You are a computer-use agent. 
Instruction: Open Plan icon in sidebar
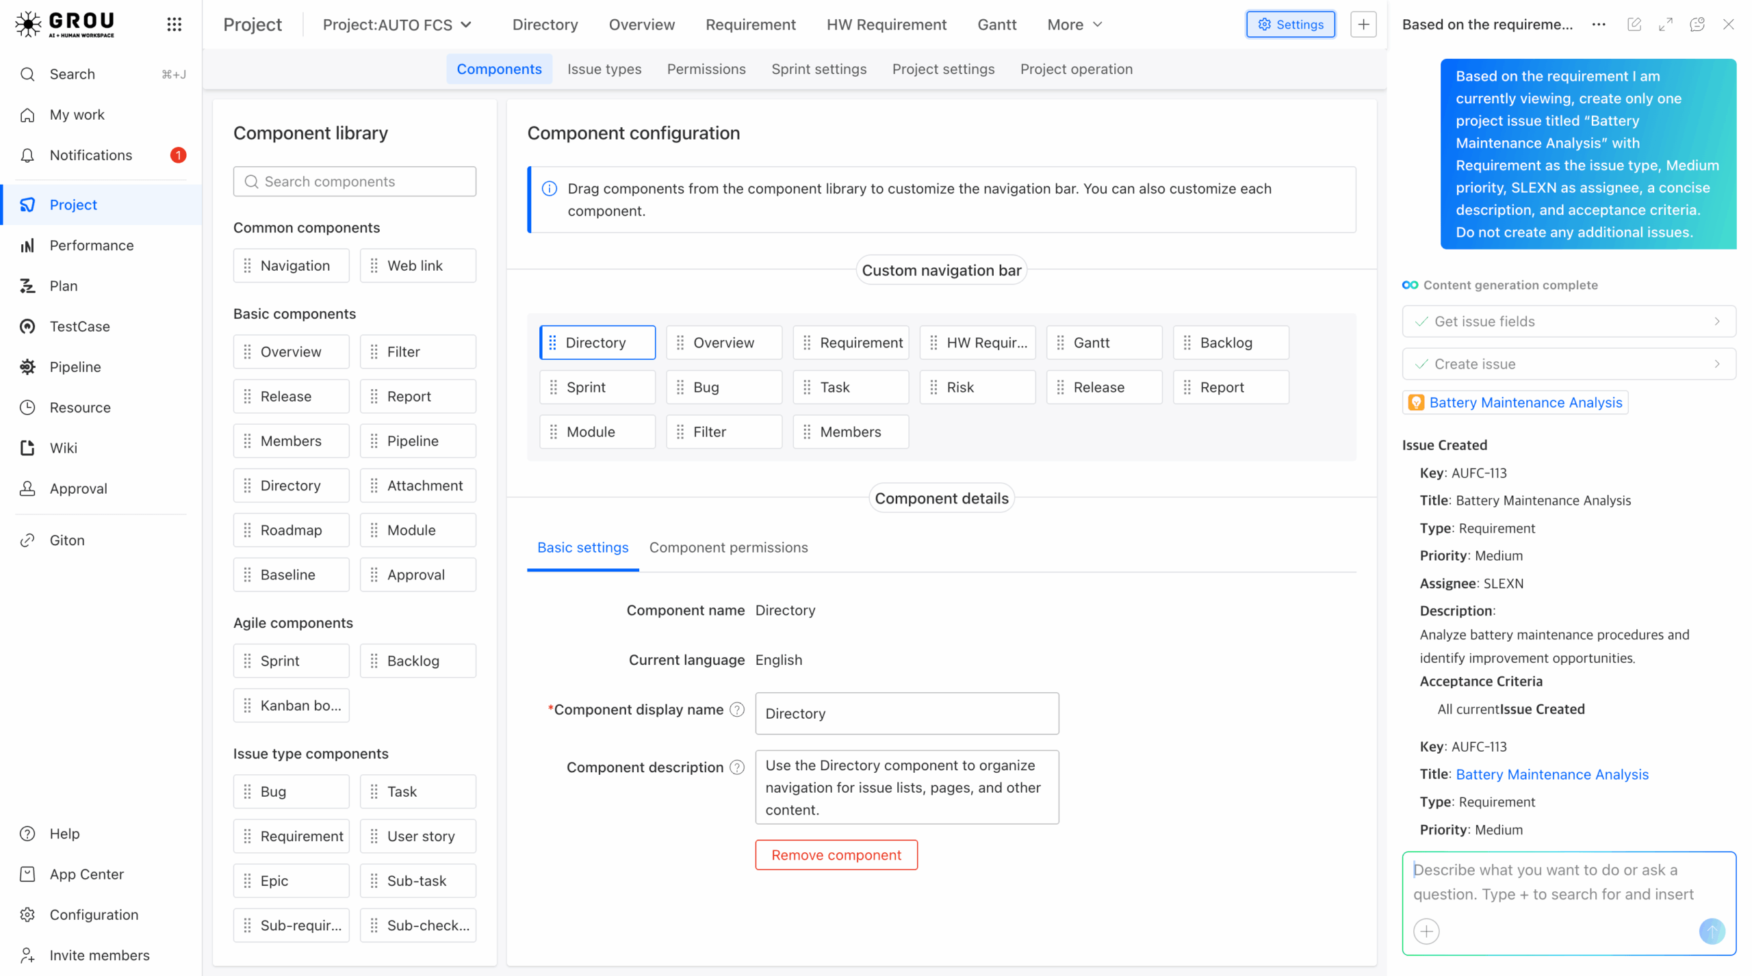click(27, 286)
